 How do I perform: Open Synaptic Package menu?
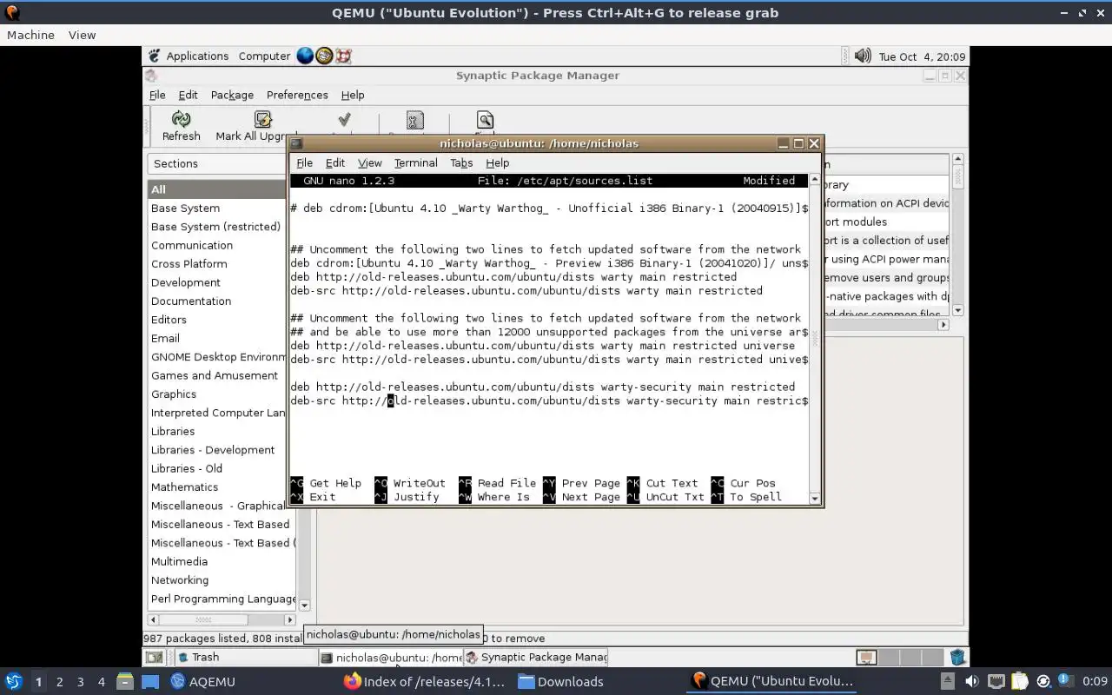[232, 95]
